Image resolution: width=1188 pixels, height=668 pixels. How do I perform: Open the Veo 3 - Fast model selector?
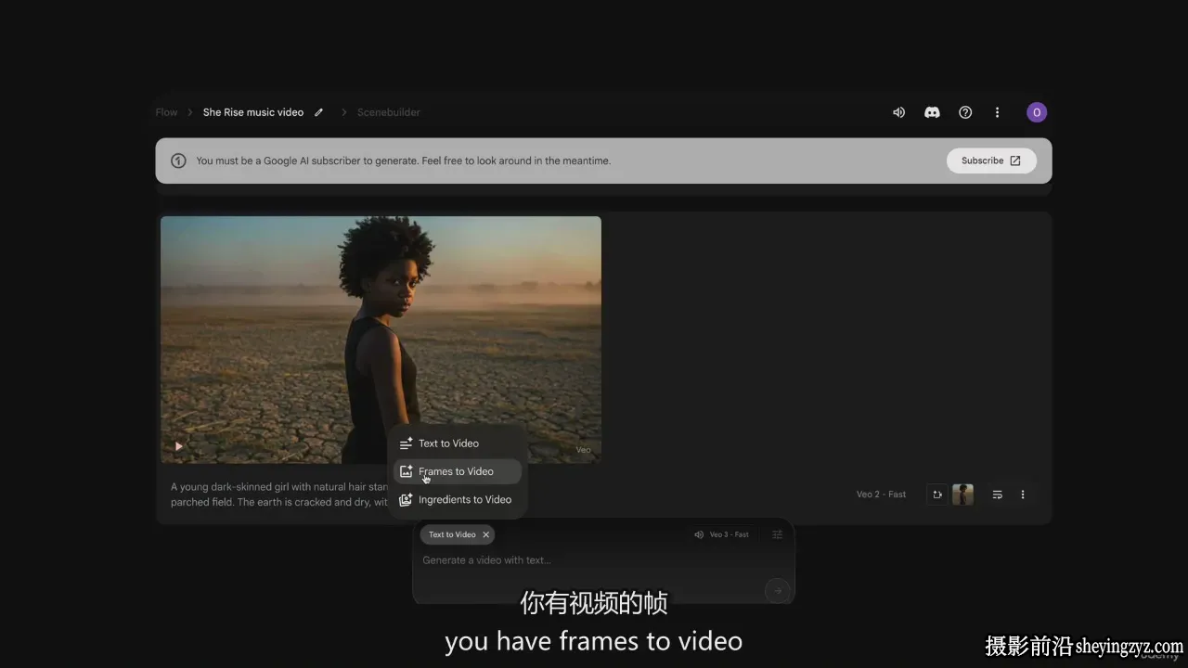click(721, 534)
